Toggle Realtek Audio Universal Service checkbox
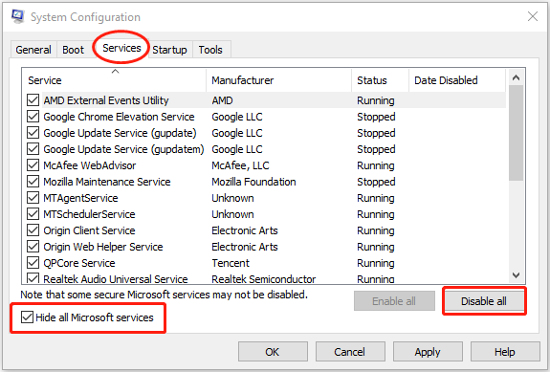 coord(33,278)
